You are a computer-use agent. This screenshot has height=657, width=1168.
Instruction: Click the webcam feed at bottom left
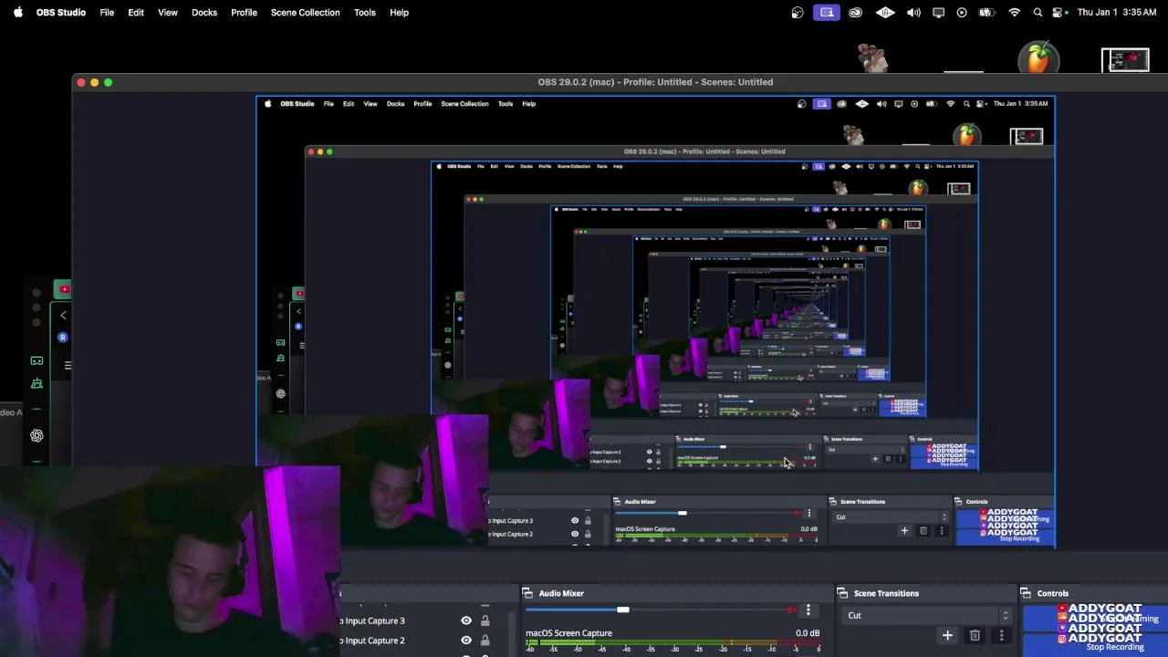click(170, 561)
